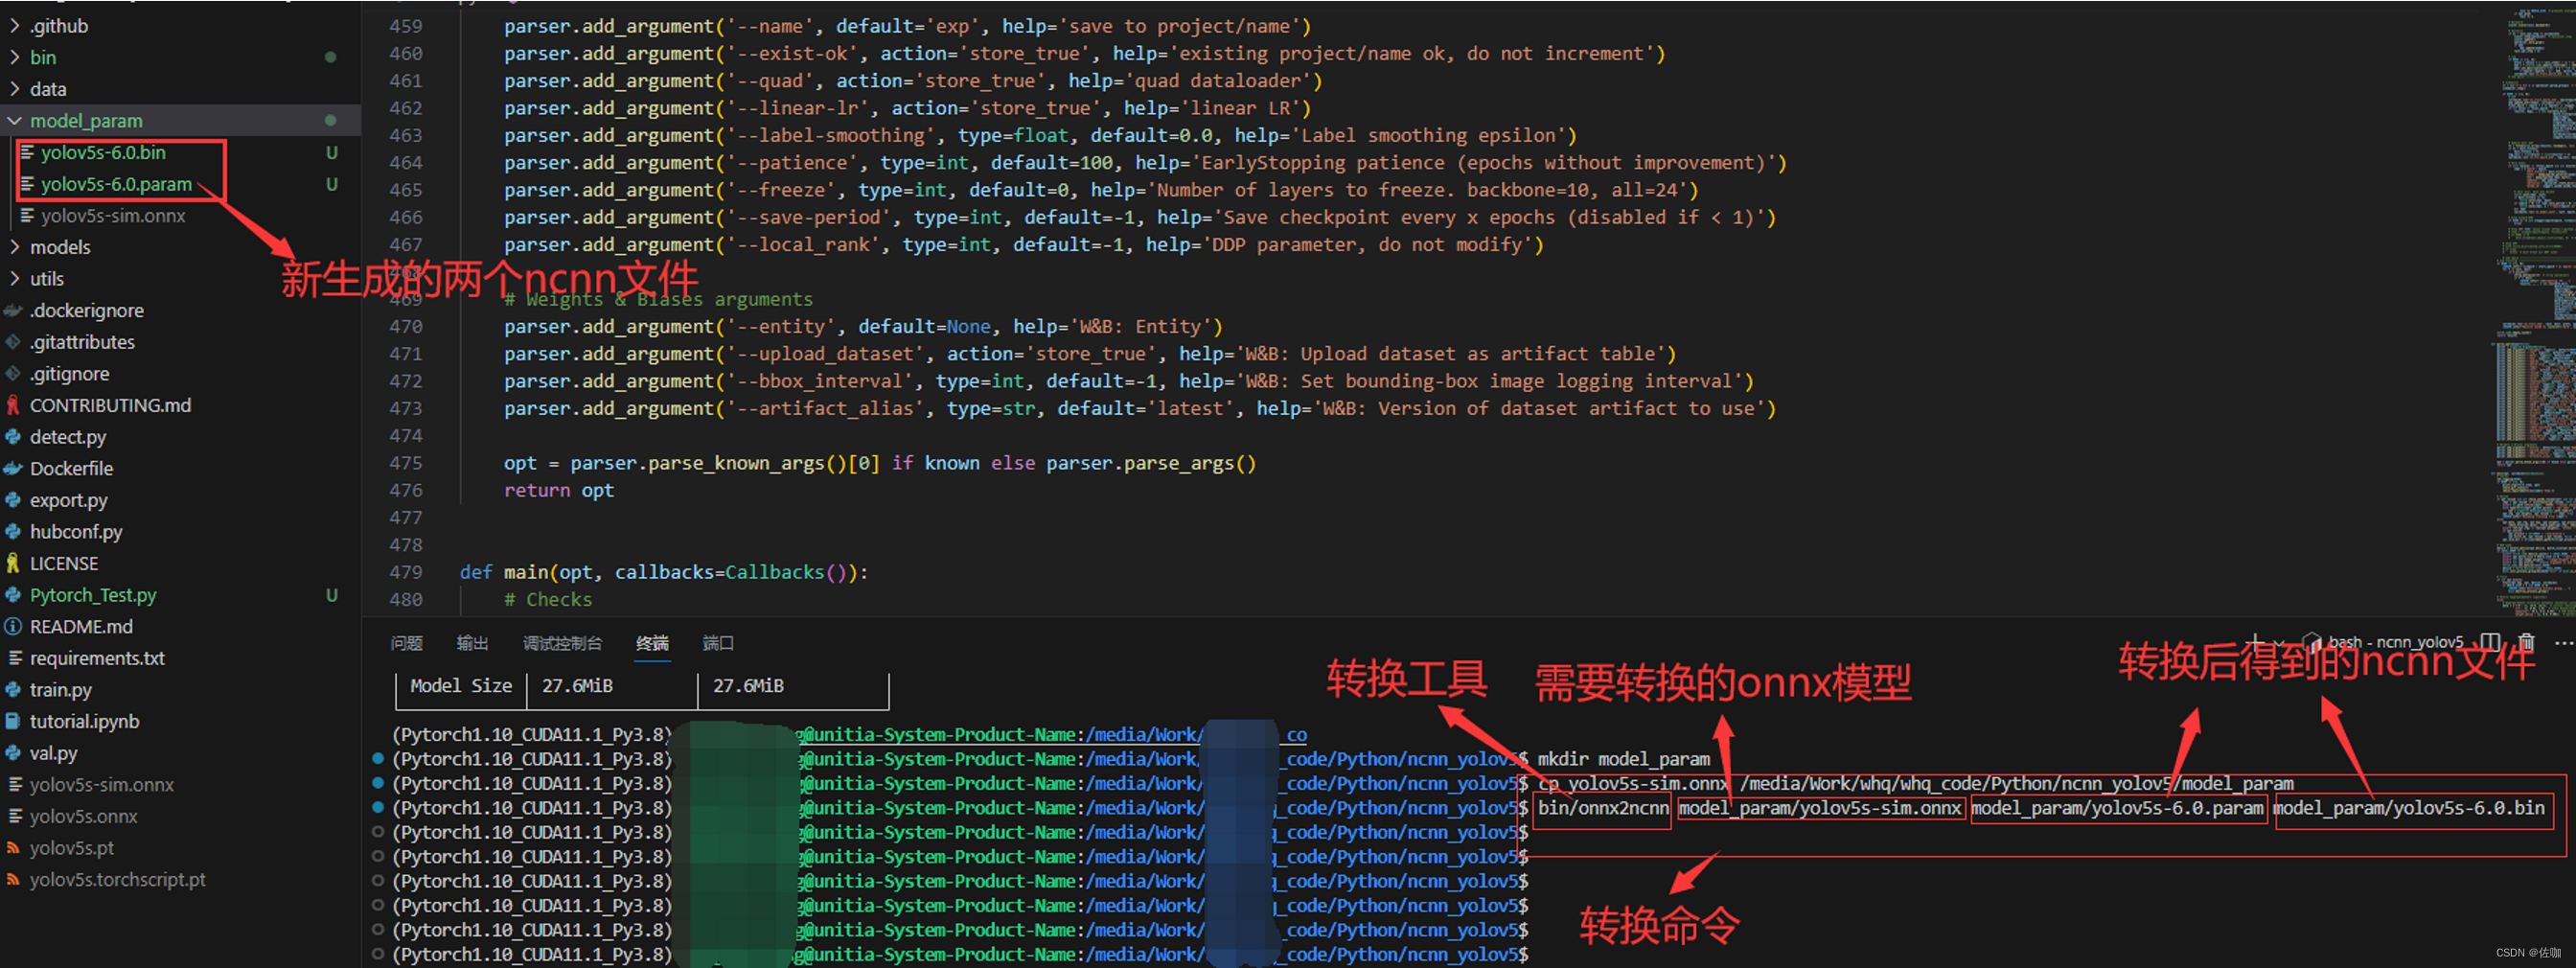Split the terminal panel
Screen dimensions: 2576x968
pos(2490,642)
